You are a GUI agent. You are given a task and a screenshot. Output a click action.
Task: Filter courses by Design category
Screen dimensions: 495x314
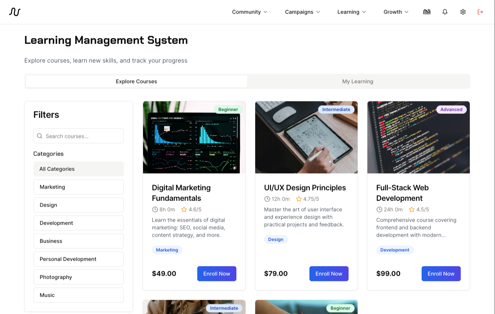click(79, 205)
